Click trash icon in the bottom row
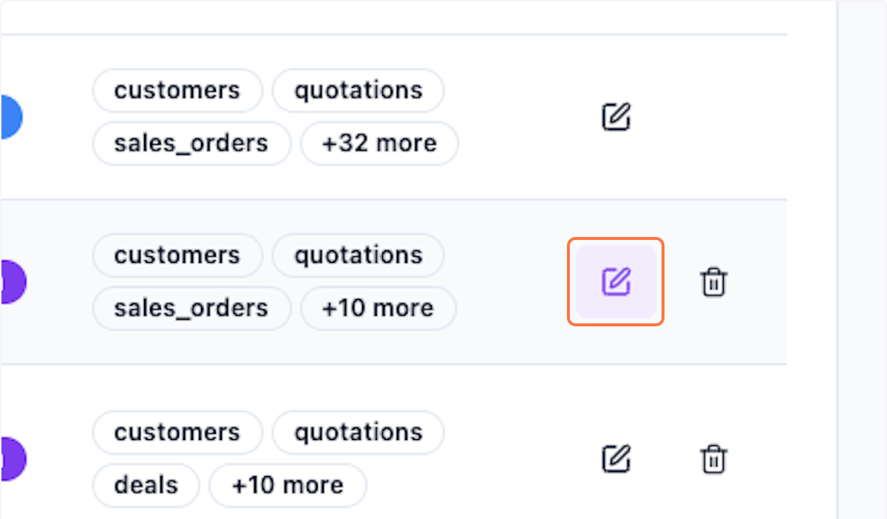Image resolution: width=887 pixels, height=519 pixels. [x=713, y=458]
